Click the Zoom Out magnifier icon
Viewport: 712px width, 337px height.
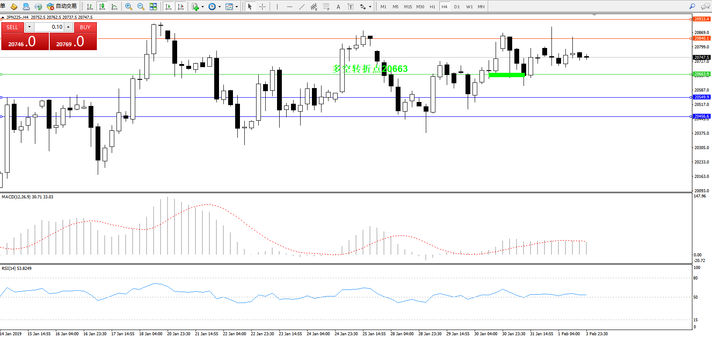click(140, 7)
